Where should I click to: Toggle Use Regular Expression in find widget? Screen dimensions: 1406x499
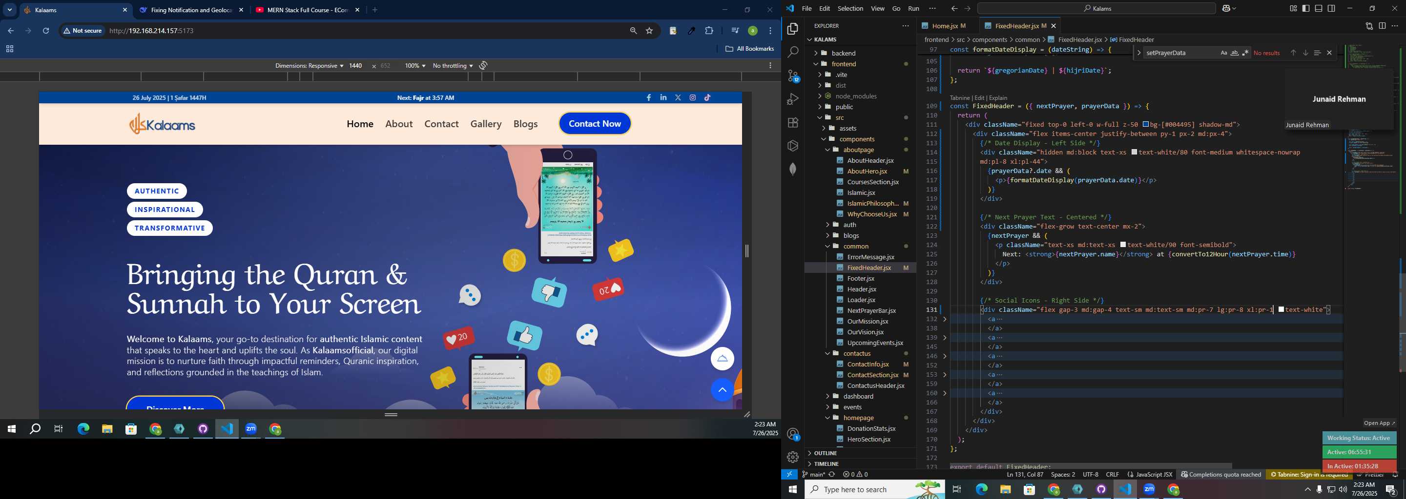pos(1245,53)
